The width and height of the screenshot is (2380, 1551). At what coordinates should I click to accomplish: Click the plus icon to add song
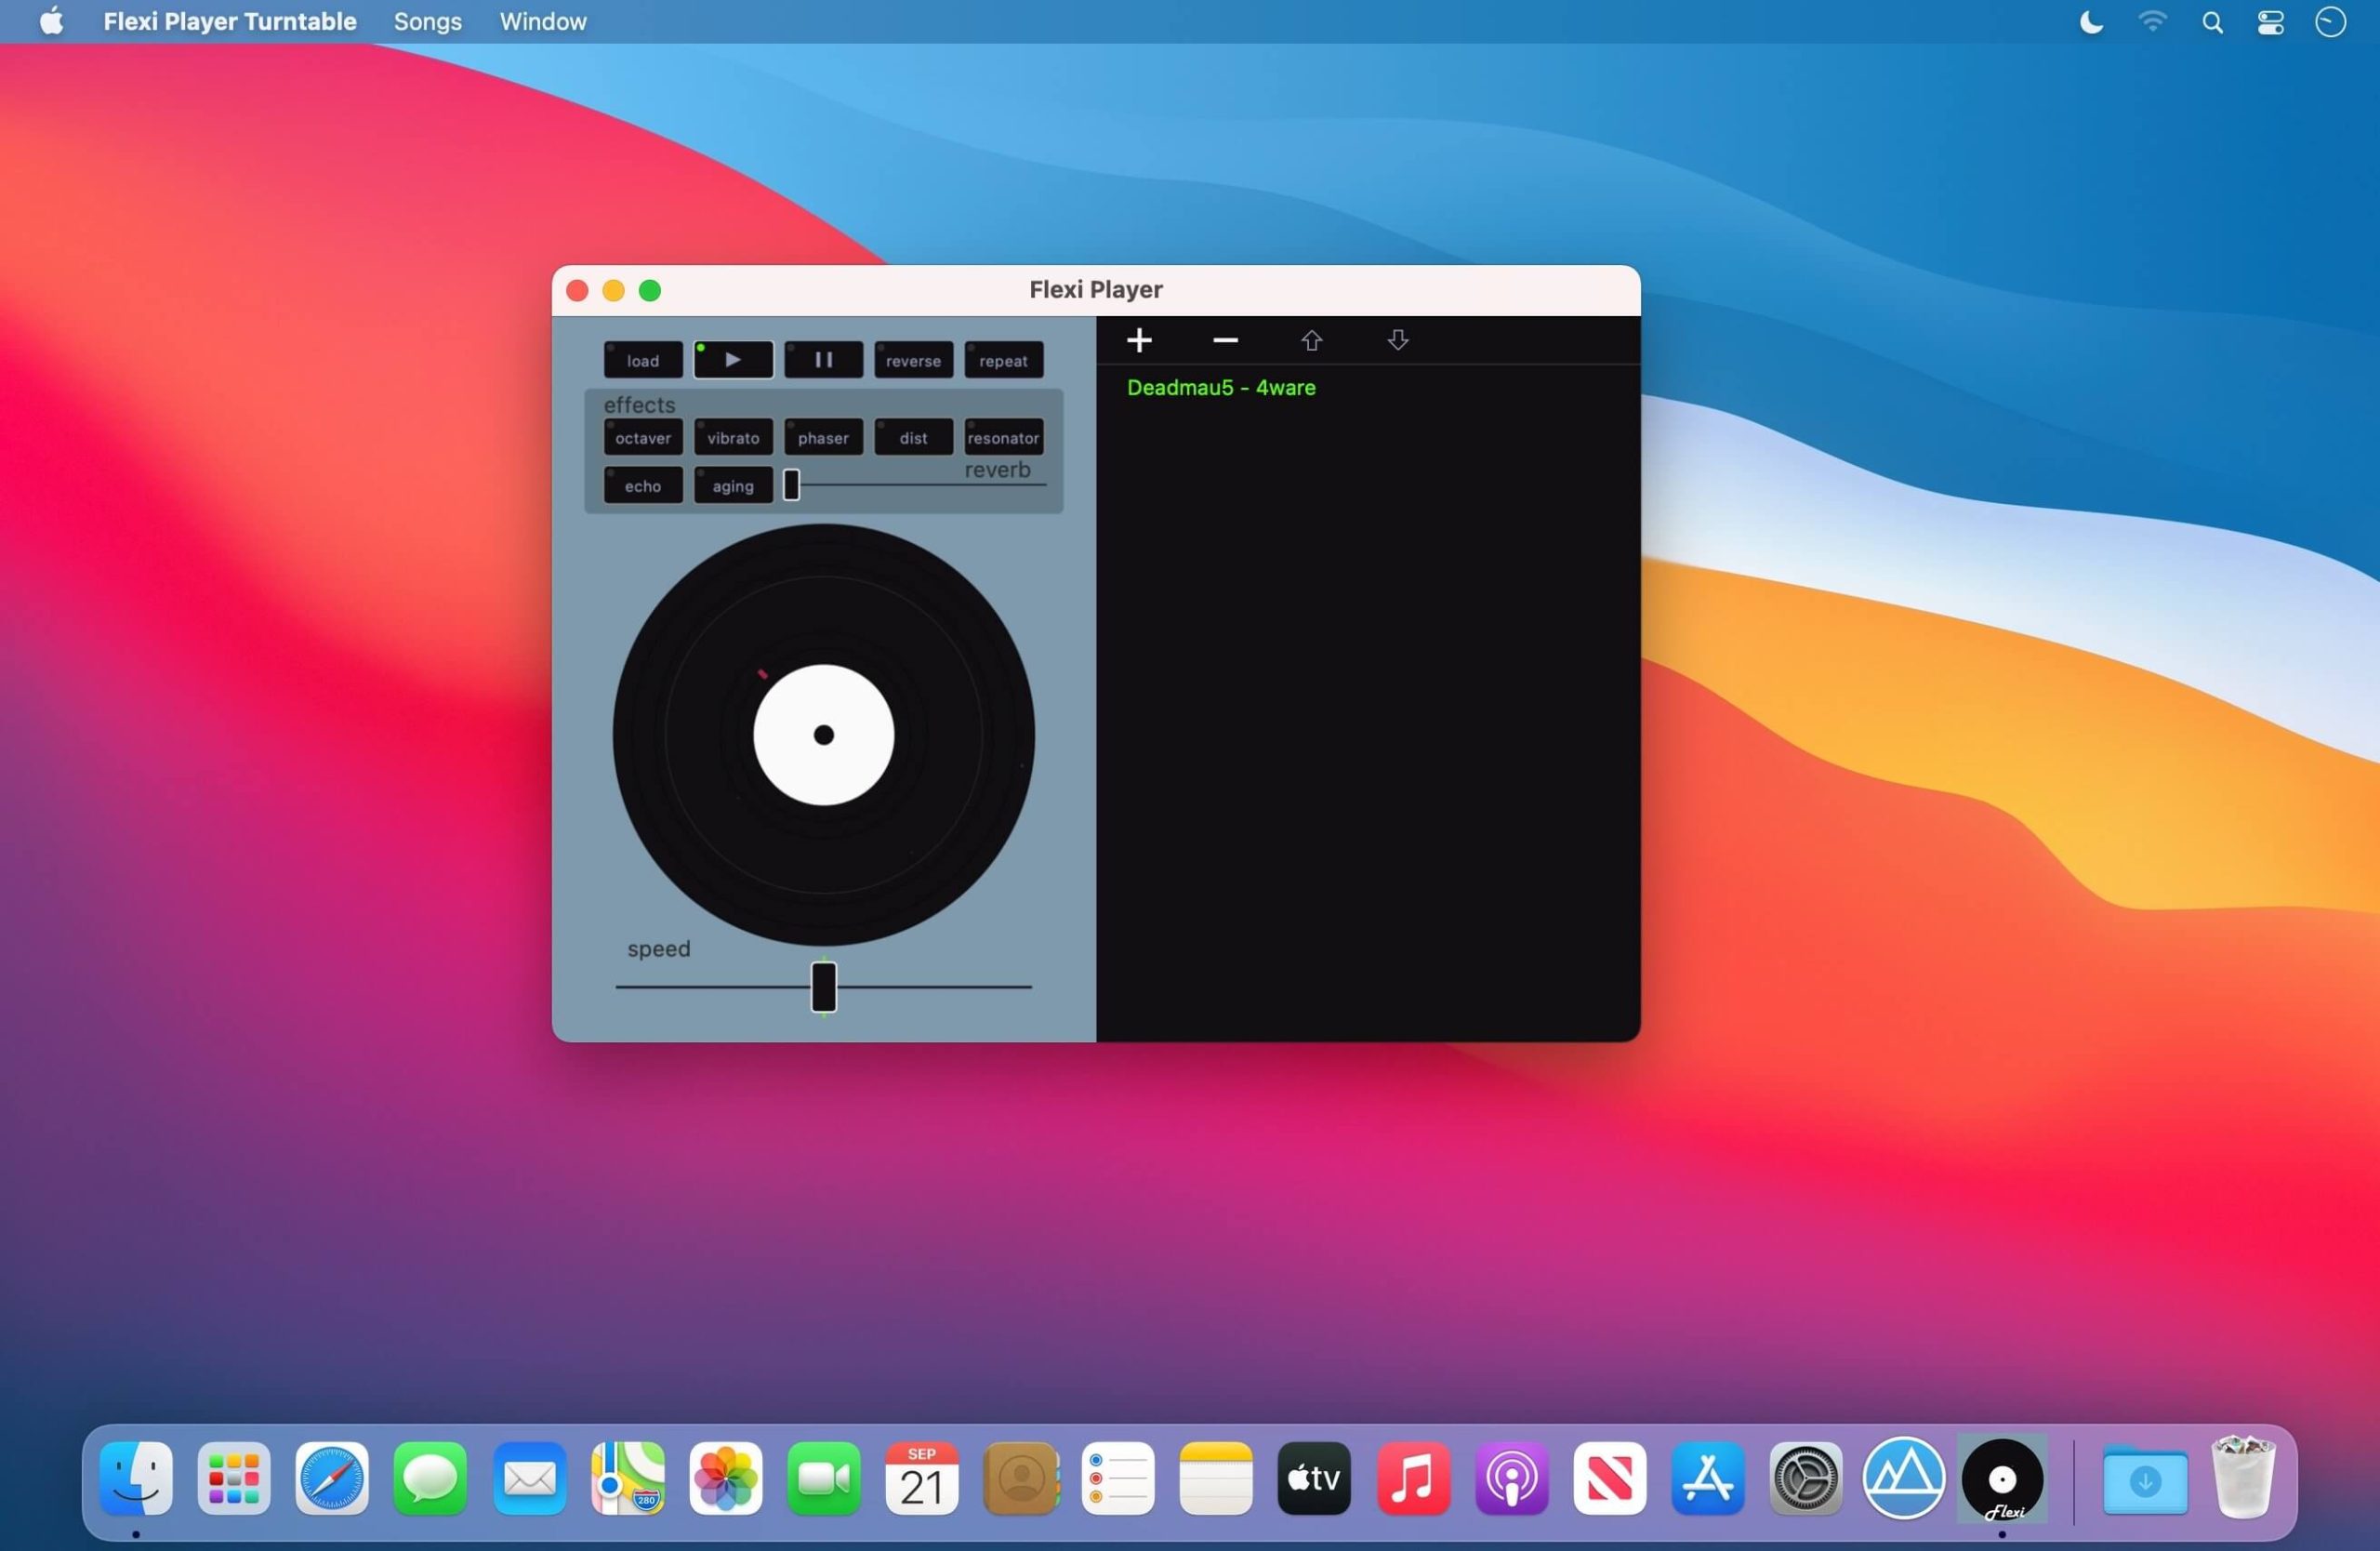1139,341
